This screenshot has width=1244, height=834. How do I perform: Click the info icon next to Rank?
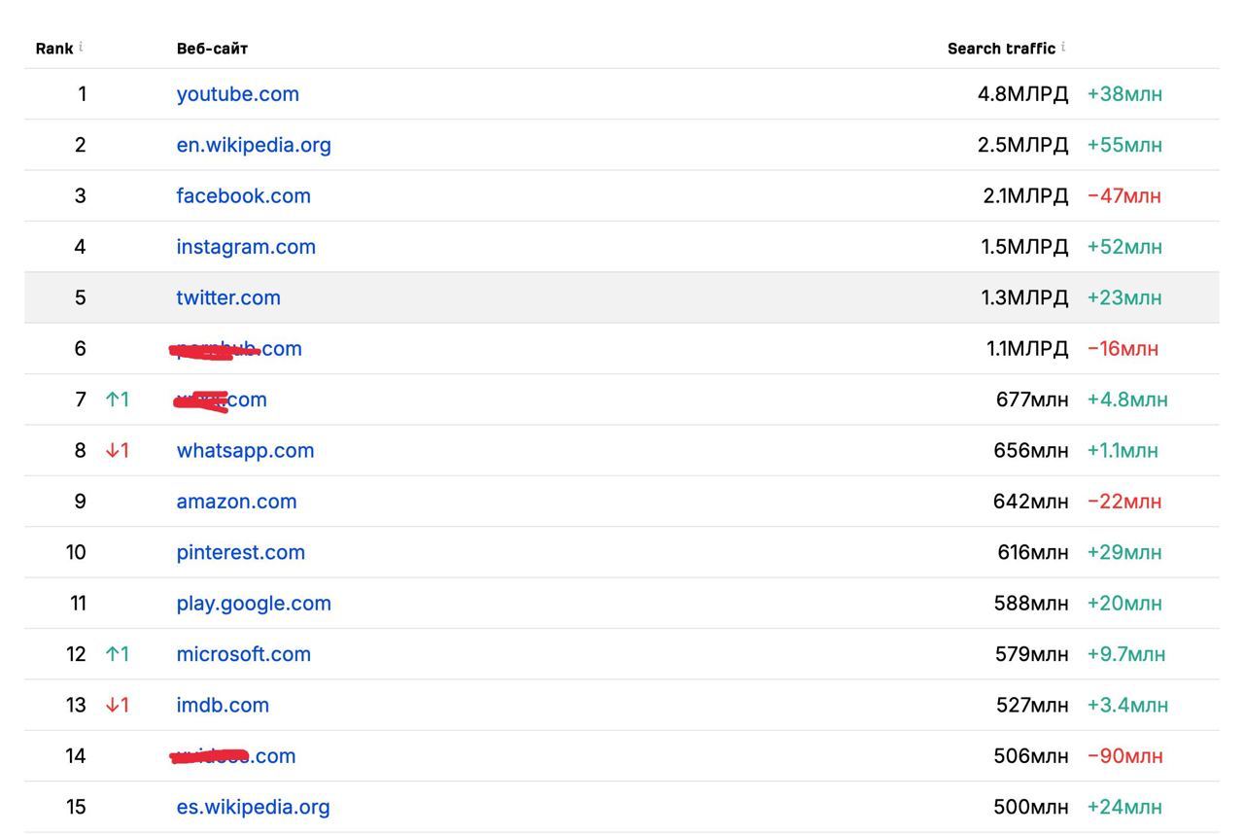[x=81, y=47]
